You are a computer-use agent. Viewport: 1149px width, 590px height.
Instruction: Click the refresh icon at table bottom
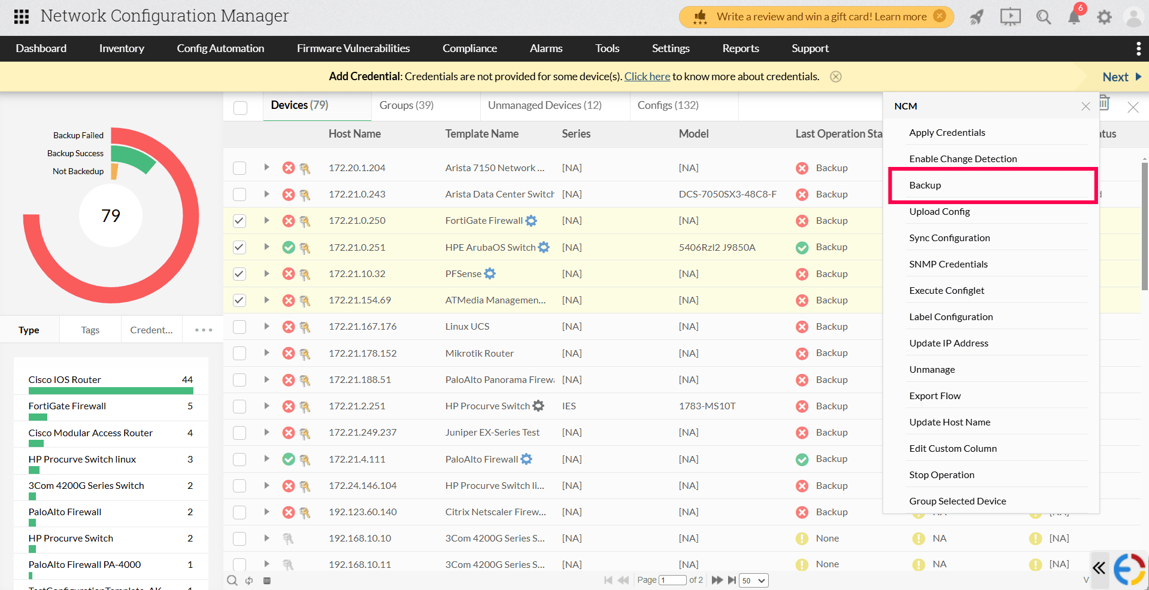pos(248,580)
